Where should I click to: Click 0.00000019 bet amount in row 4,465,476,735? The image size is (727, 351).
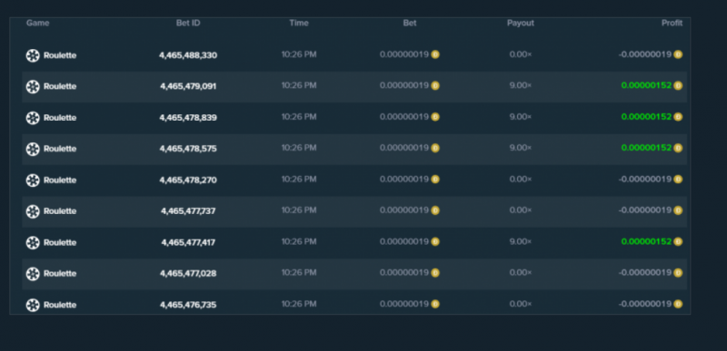click(404, 305)
